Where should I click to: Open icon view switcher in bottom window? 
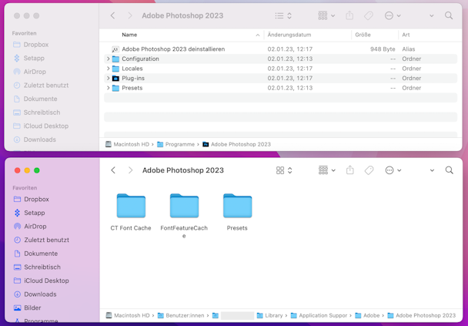[284, 170]
